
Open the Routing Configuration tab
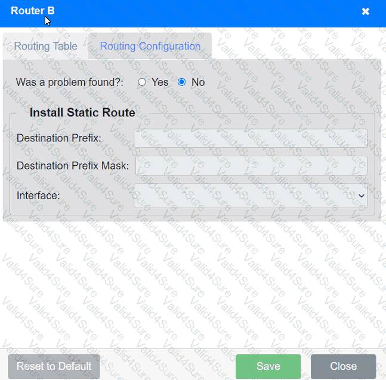tap(150, 47)
